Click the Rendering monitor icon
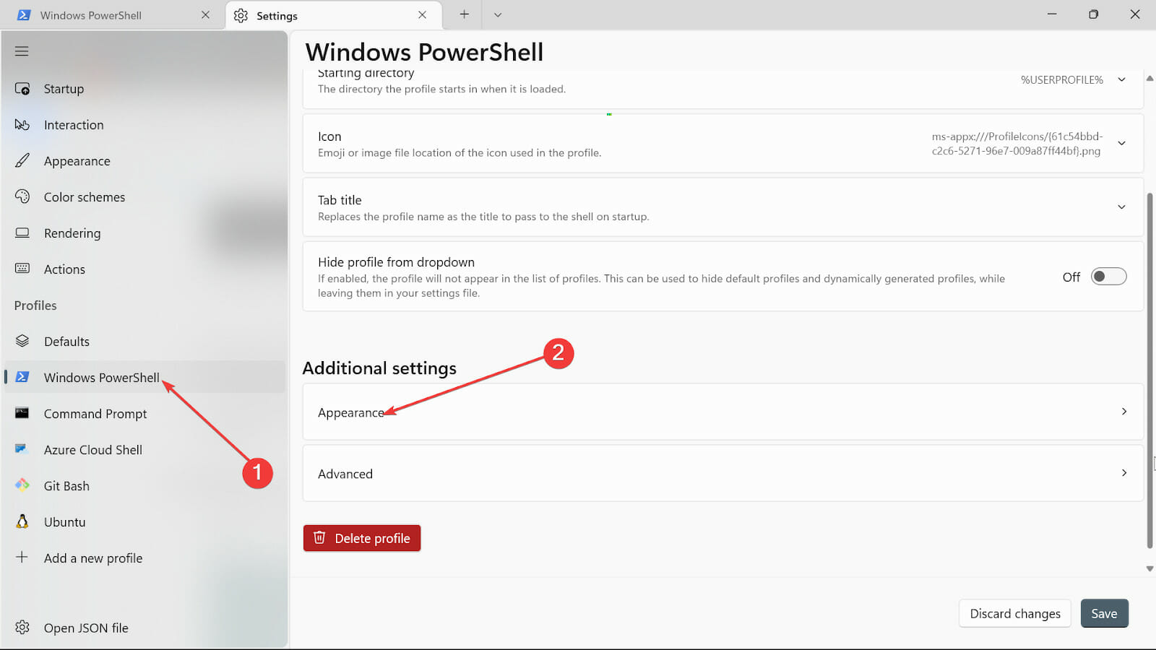This screenshot has width=1156, height=650. [x=22, y=233]
